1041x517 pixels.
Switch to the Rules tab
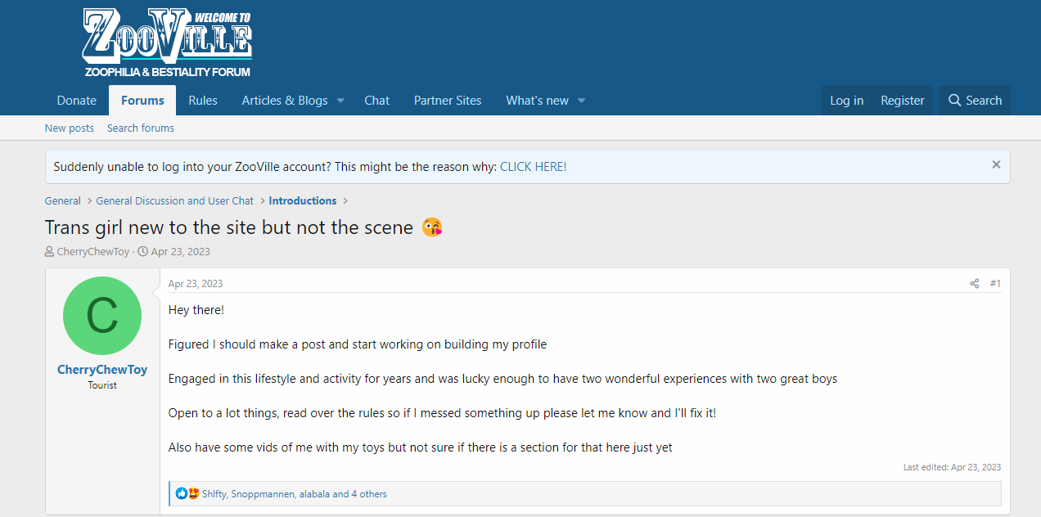[x=203, y=101]
